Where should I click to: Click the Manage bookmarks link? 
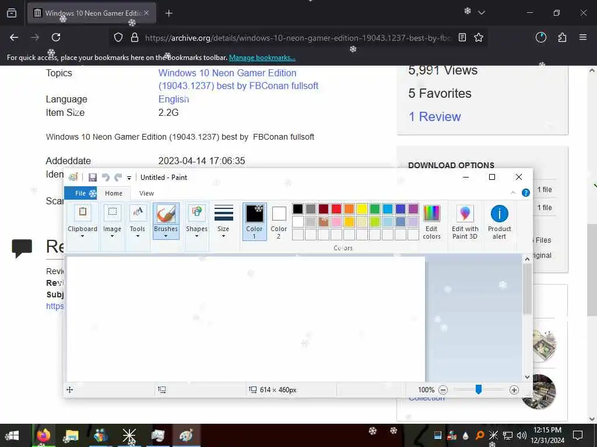click(x=262, y=58)
